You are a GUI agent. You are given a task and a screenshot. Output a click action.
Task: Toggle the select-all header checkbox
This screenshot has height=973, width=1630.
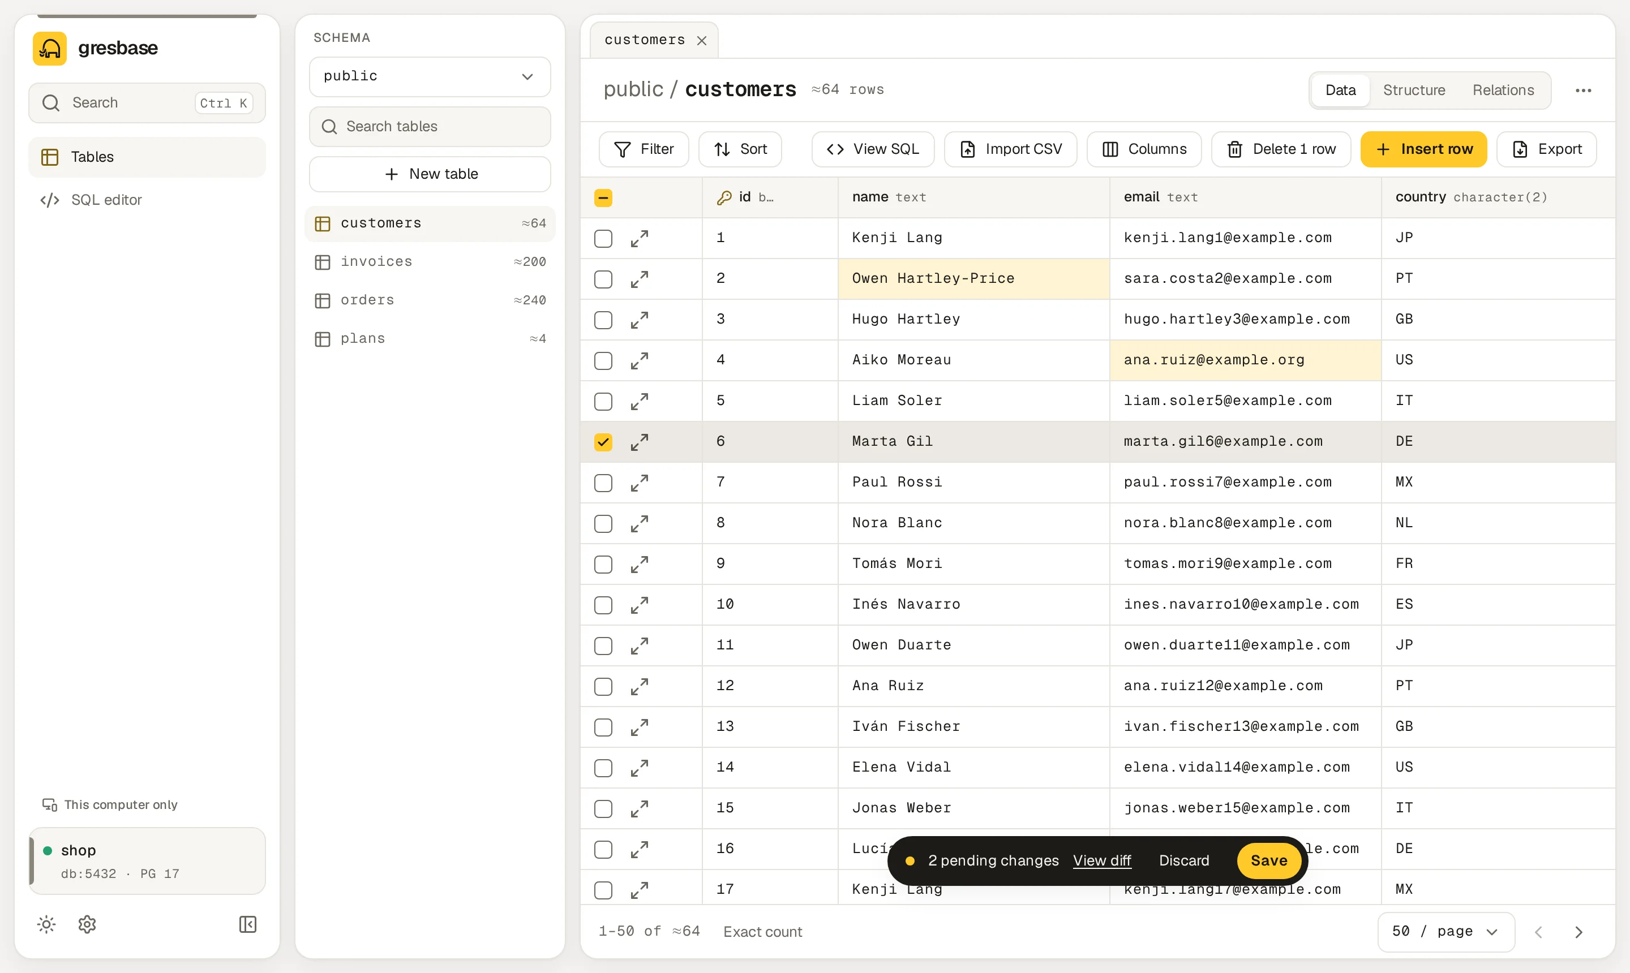click(x=603, y=198)
